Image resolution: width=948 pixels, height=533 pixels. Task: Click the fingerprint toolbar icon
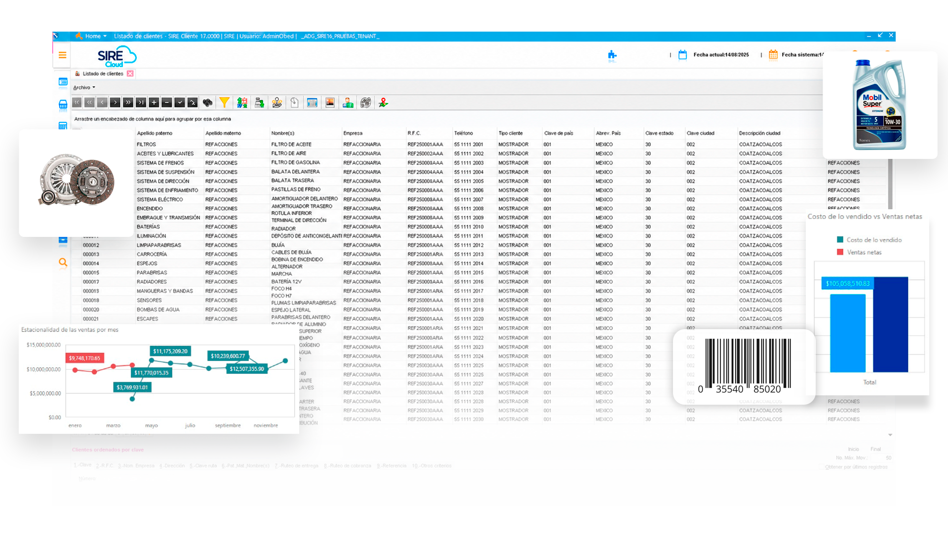tap(365, 103)
